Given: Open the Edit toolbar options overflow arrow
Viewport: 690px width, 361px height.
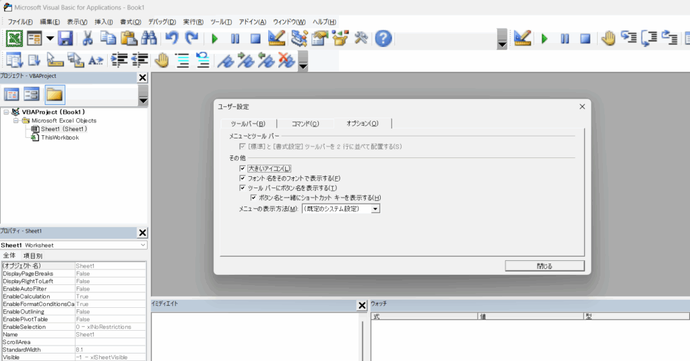Looking at the screenshot, I should pos(303,61).
